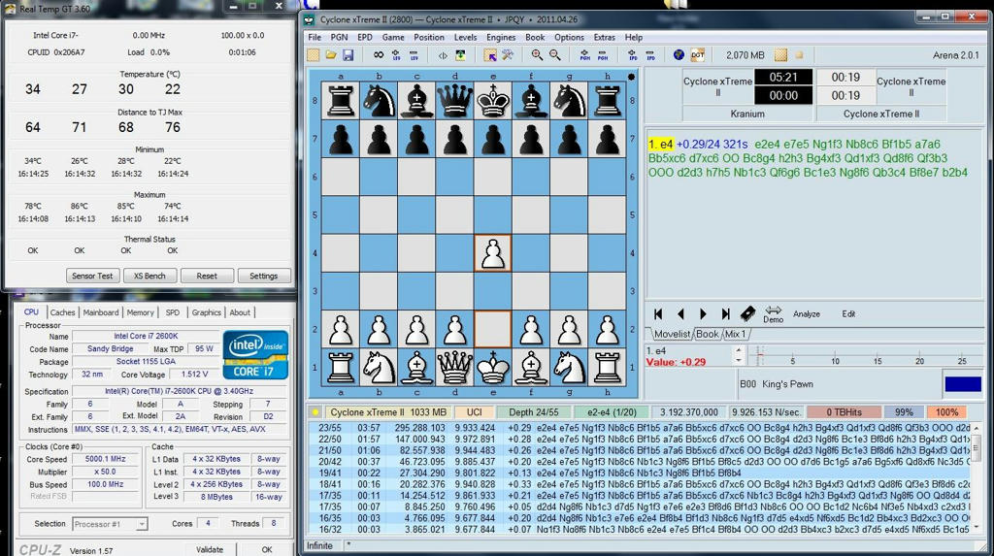Open the Memory tab in CPU-Z
Image resolution: width=994 pixels, height=556 pixels.
point(140,312)
